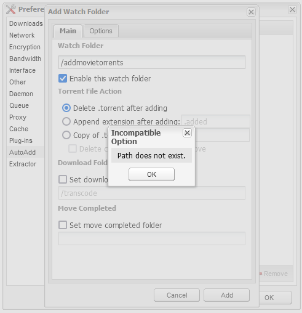Enable Set download folder checkbox
The image size is (302, 313).
tap(63, 179)
